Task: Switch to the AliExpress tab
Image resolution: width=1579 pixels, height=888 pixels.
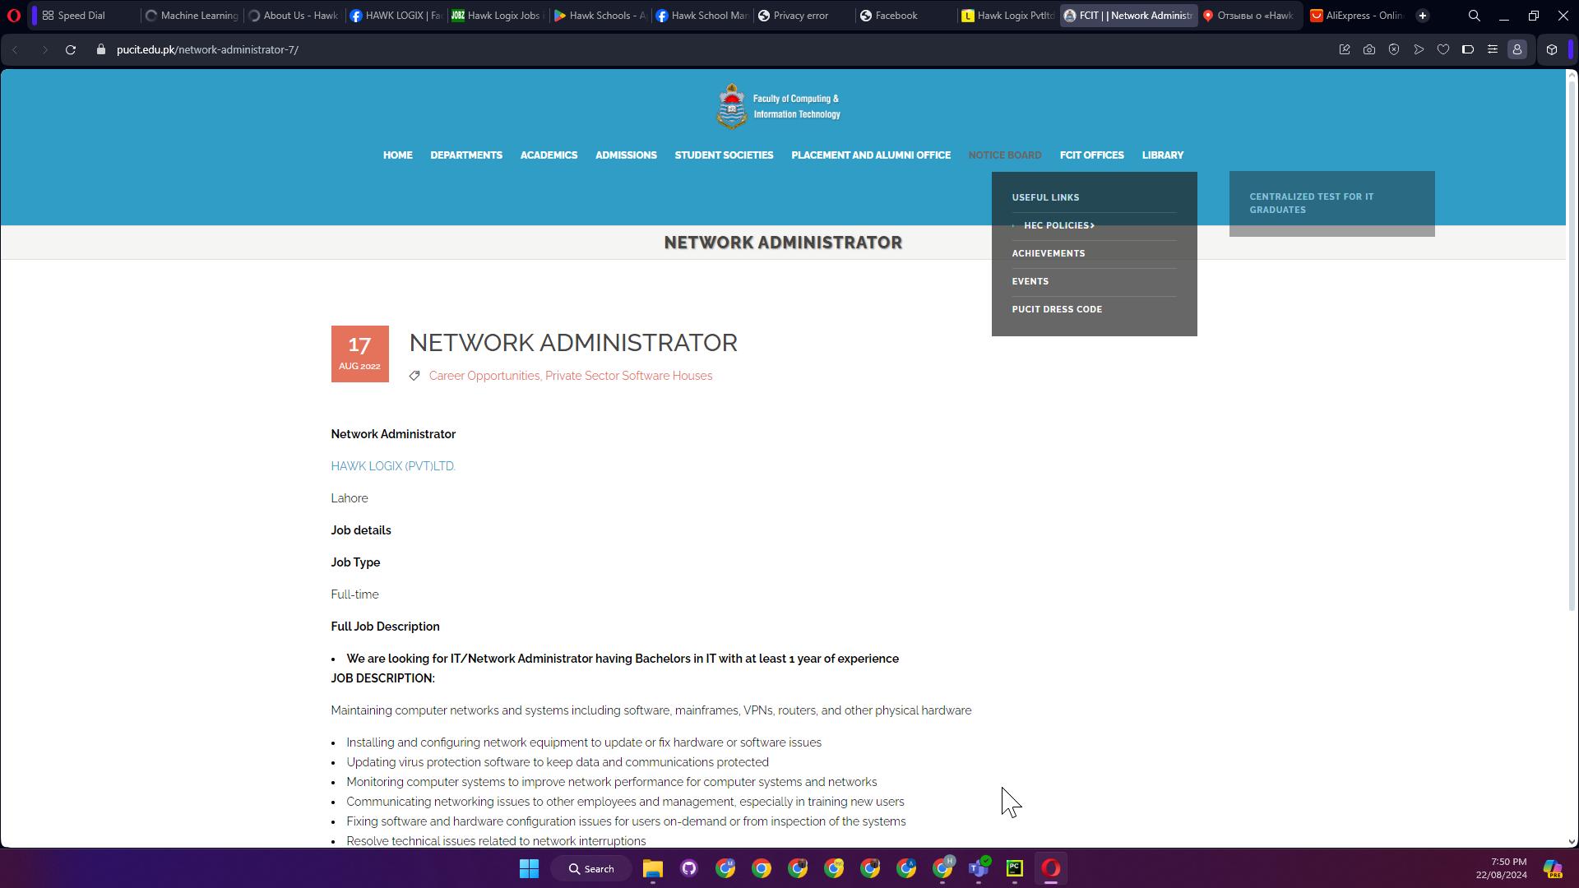Action: tap(1357, 16)
